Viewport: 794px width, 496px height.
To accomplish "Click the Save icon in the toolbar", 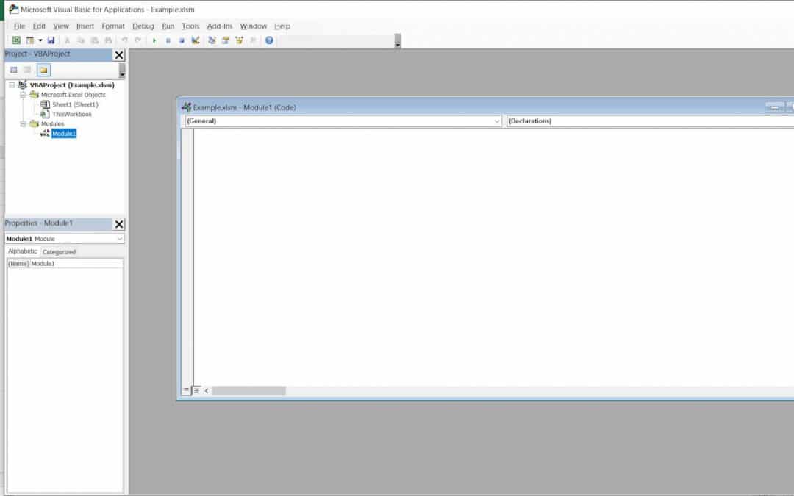I will point(51,40).
